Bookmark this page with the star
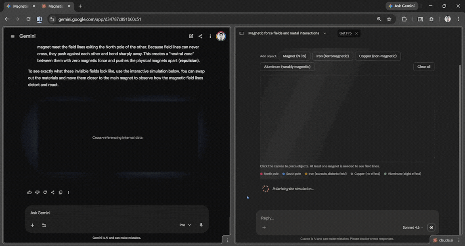 [389, 19]
